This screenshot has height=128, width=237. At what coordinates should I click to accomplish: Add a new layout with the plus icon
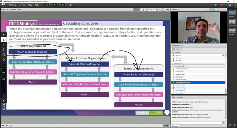tap(235, 125)
